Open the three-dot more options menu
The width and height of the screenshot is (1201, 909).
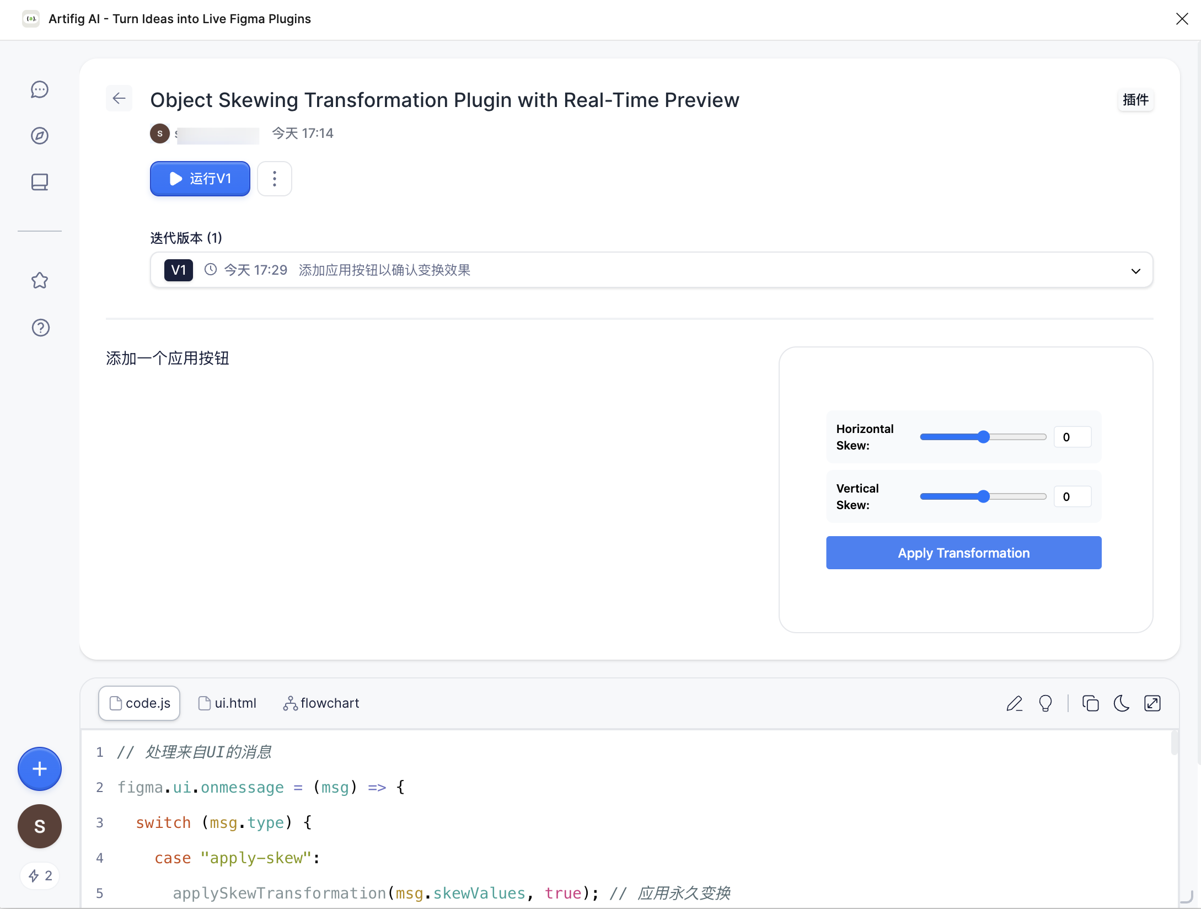click(274, 179)
